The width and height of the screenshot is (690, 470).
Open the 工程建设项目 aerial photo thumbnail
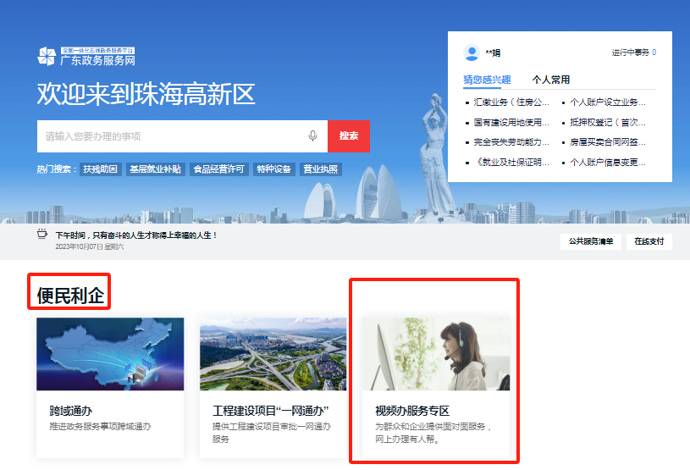(x=273, y=354)
